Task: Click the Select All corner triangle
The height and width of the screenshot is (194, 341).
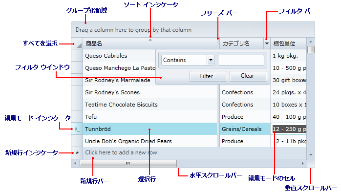Action: [79, 45]
